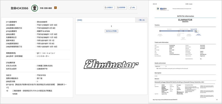222x104 pixels.
Task: Select the similar group code 12A06
Action: (15, 94)
